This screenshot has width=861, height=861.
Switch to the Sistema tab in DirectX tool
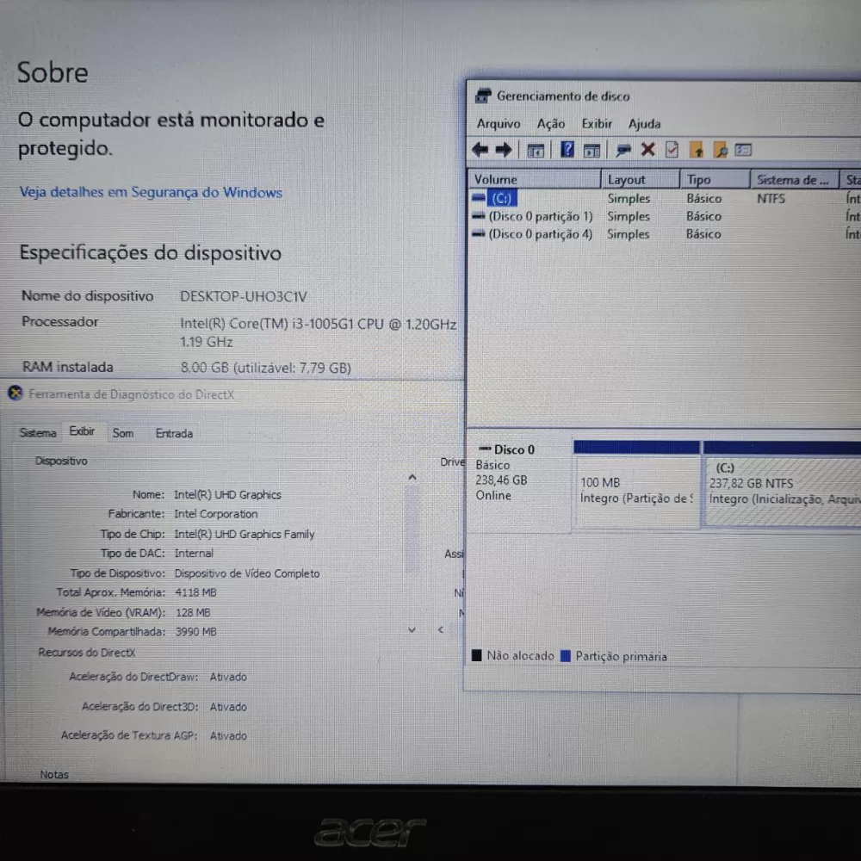click(38, 433)
